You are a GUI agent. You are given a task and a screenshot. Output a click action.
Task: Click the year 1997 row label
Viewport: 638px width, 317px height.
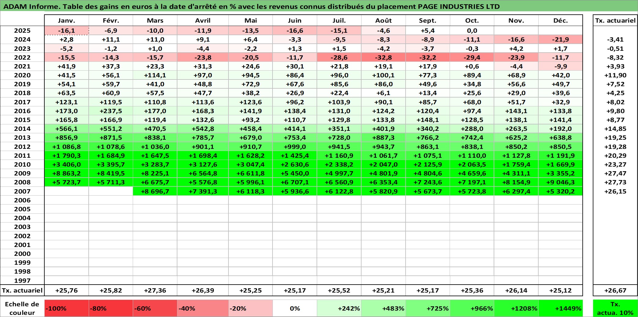(22, 280)
